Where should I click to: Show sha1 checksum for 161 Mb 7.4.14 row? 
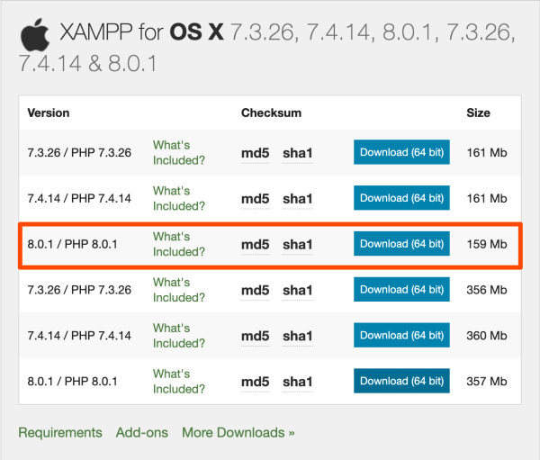point(298,199)
